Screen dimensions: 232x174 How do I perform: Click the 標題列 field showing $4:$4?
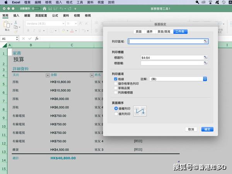tap(174, 58)
